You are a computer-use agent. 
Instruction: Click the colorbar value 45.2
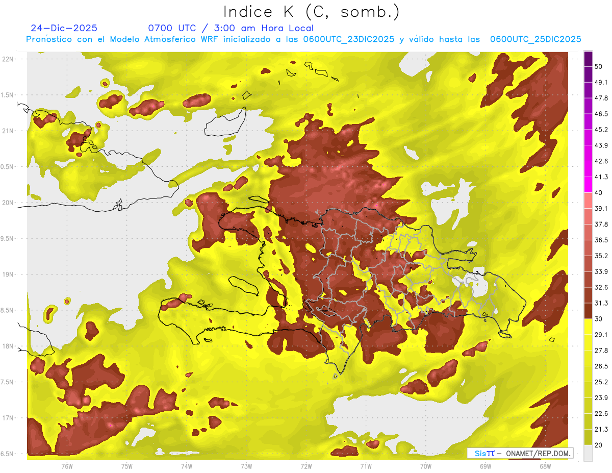coord(601,130)
